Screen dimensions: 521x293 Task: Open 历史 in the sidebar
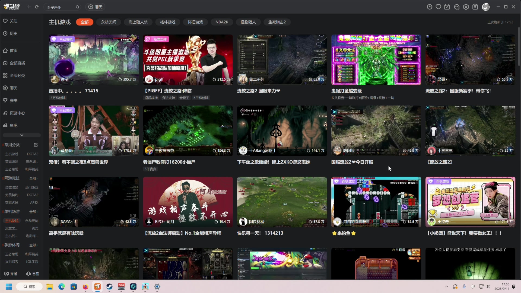click(10, 33)
